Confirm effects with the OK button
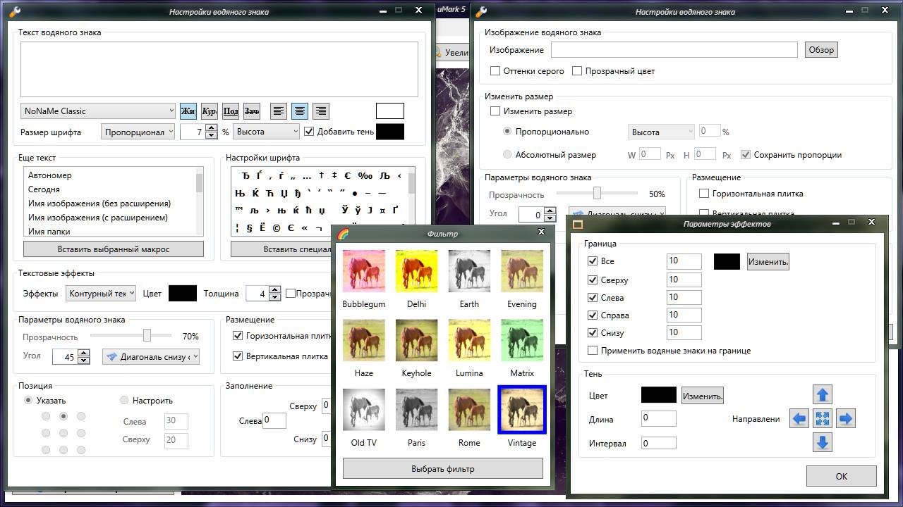The width and height of the screenshot is (903, 507). coord(842,476)
